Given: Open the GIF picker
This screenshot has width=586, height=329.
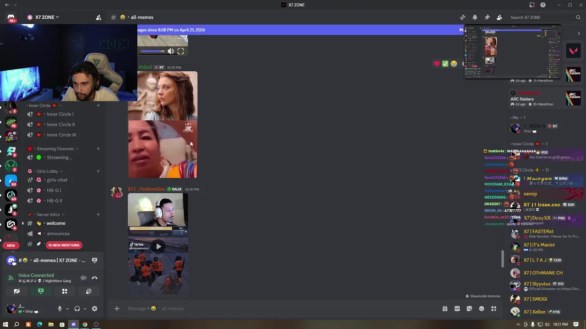Looking at the screenshot, I should coord(457,309).
